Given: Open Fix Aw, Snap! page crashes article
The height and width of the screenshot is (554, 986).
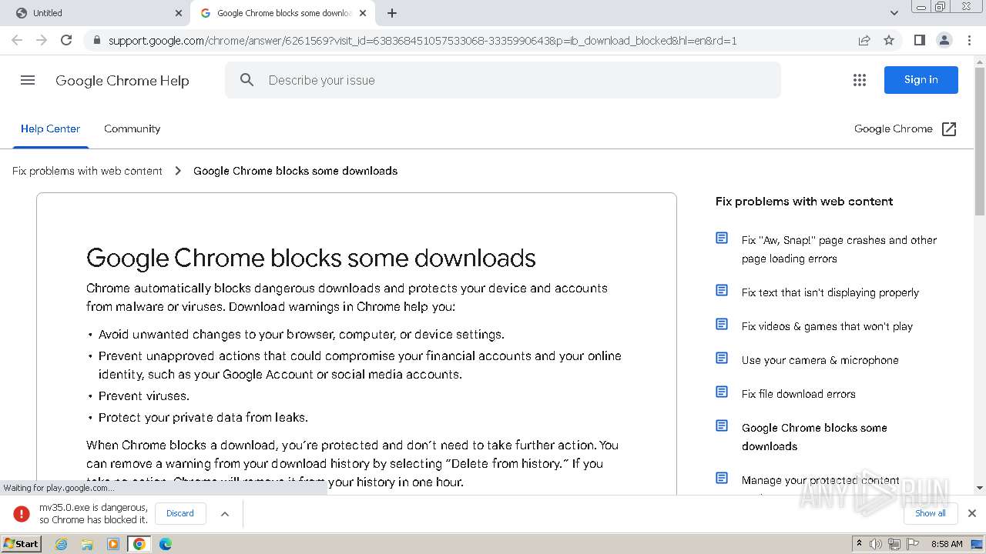Looking at the screenshot, I should click(839, 249).
